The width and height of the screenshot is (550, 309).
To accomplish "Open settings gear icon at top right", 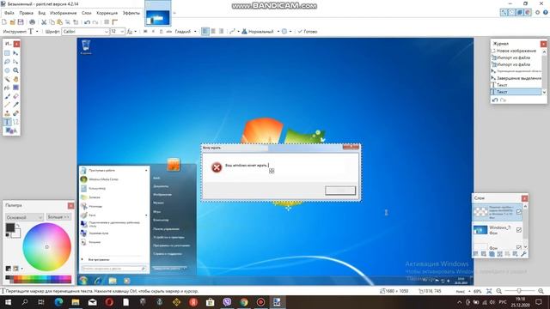I will click(537, 12).
